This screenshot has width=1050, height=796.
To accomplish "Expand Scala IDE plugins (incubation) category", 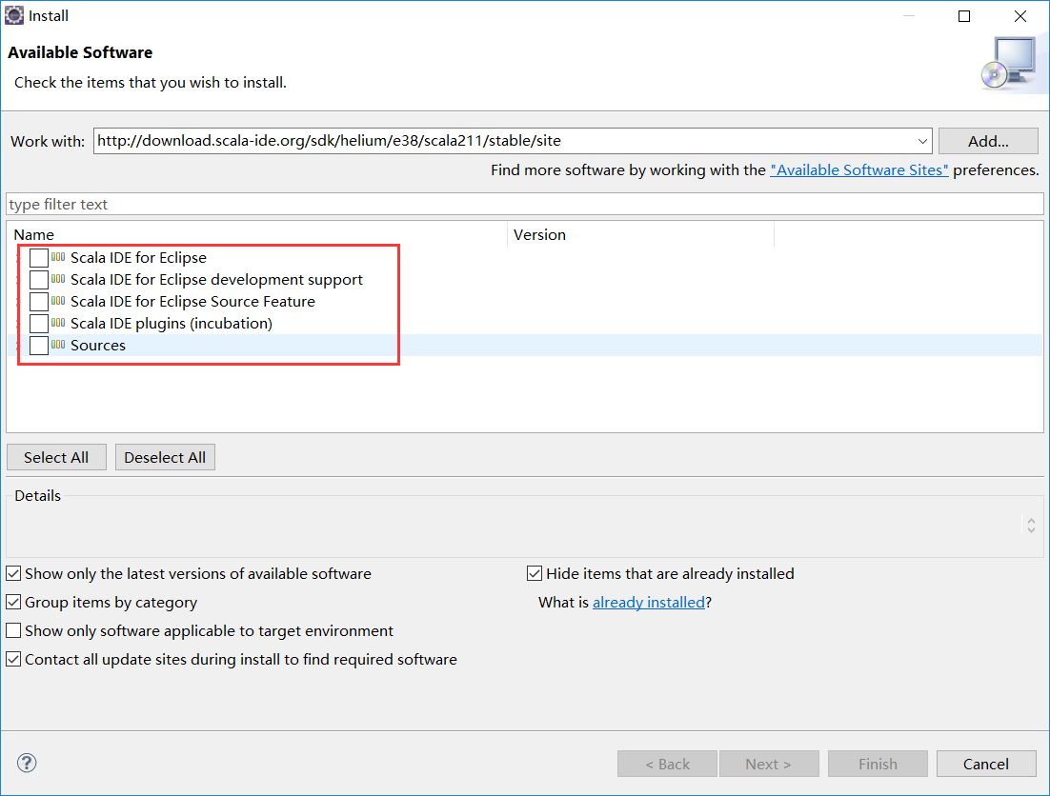I will point(19,324).
